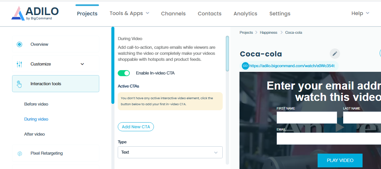Screen dimensions: 381x169
Task: Select Overview in the sidebar
Action: (x=56, y=44)
